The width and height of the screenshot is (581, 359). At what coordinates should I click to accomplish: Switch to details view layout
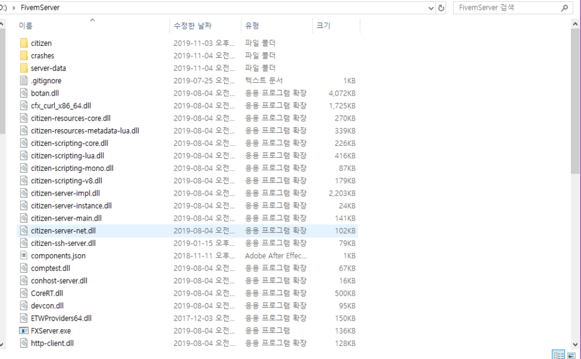(x=559, y=355)
